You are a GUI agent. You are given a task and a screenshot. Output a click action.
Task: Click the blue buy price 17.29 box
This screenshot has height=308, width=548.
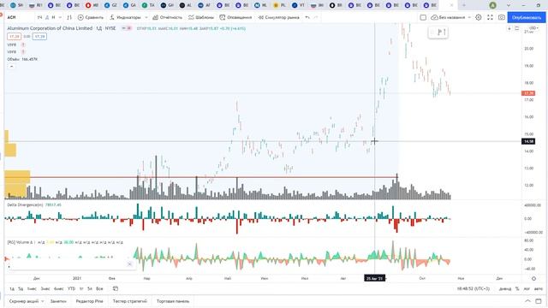point(39,36)
